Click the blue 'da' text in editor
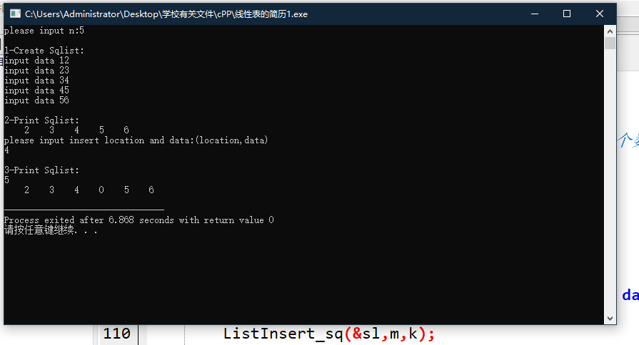 pyautogui.click(x=630, y=295)
